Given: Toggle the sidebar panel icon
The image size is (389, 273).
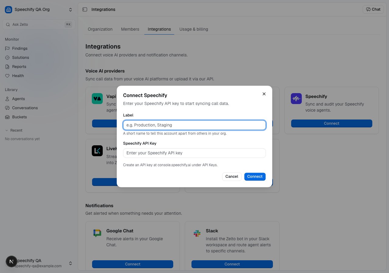Looking at the screenshot, I should click(85, 9).
